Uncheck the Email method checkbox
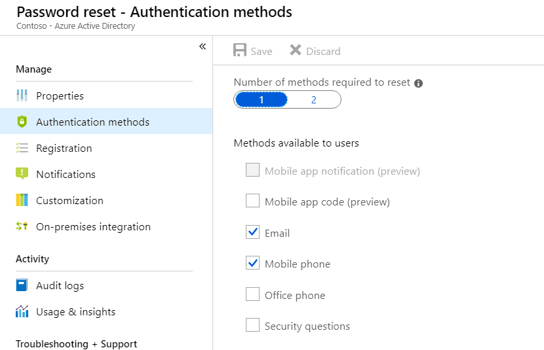Image resolution: width=544 pixels, height=350 pixels. pyautogui.click(x=252, y=232)
